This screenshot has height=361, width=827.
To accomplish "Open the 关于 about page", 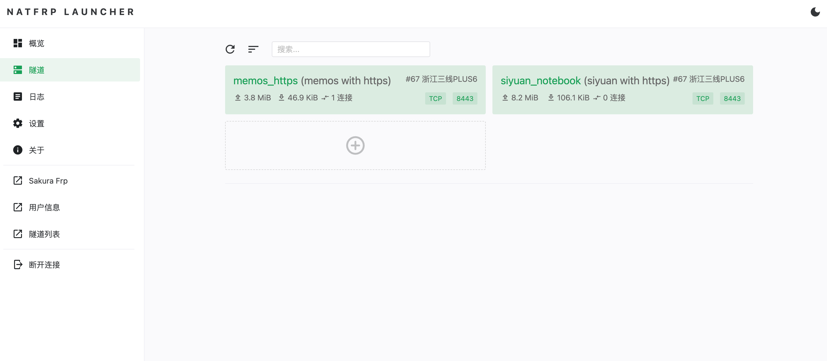I will coord(36,150).
